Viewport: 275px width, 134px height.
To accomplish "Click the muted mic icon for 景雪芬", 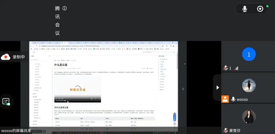I will pyautogui.click(x=225, y=130).
